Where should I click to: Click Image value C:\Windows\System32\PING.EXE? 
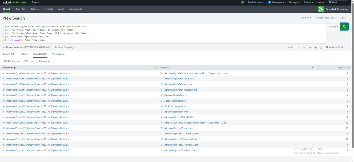click(177, 117)
